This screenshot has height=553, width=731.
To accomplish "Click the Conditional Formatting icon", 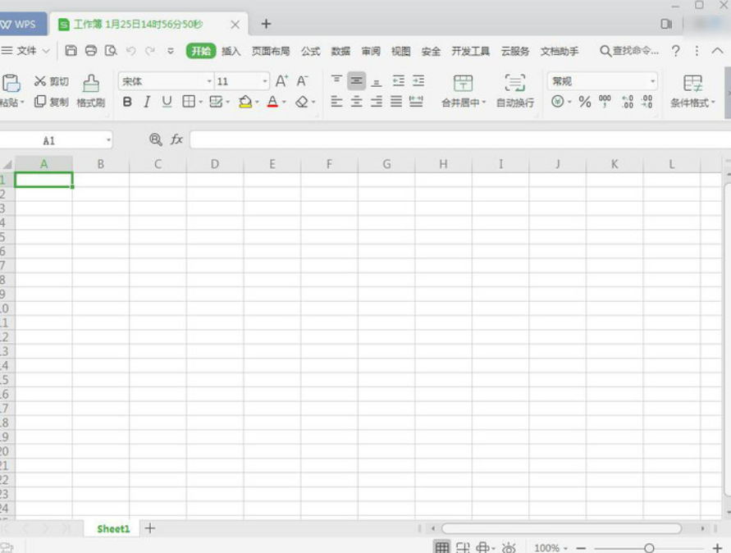I will [x=692, y=83].
